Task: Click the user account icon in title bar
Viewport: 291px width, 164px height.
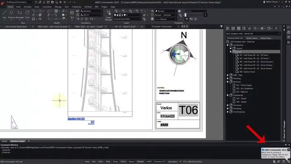Action: pos(264,2)
